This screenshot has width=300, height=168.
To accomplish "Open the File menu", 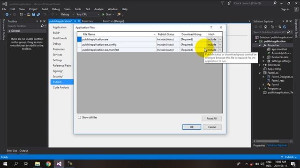I will (4, 9).
